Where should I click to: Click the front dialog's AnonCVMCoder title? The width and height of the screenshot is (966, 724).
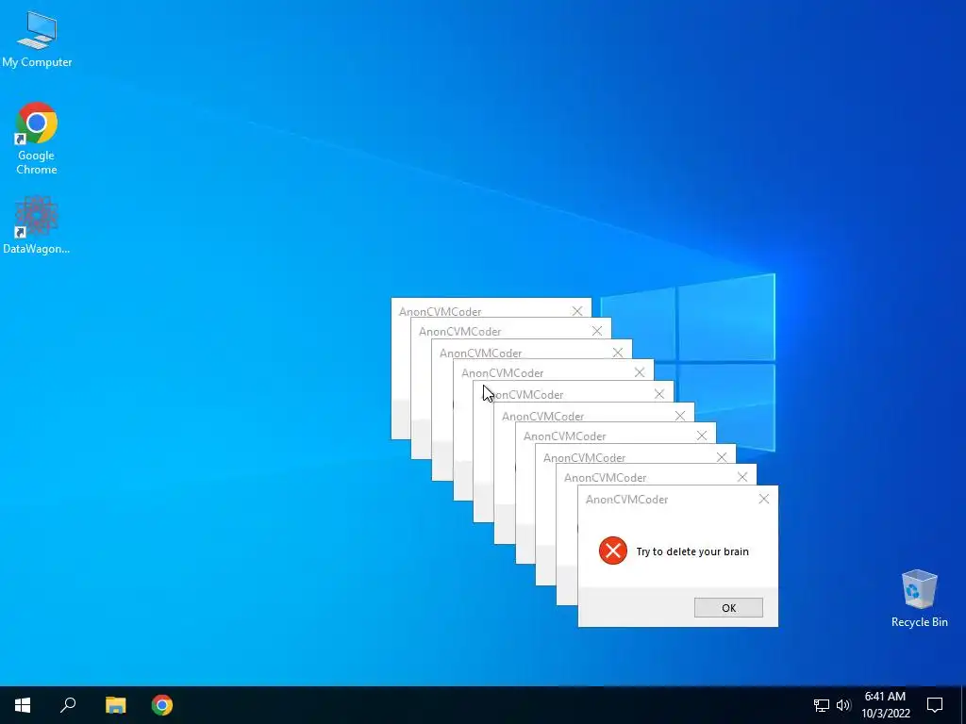point(626,500)
